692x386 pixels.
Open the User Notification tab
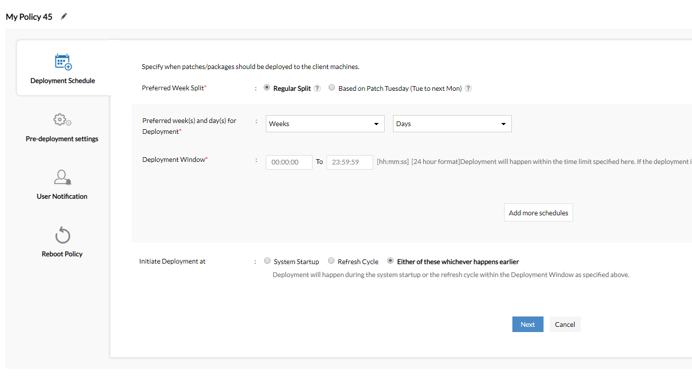[62, 196]
